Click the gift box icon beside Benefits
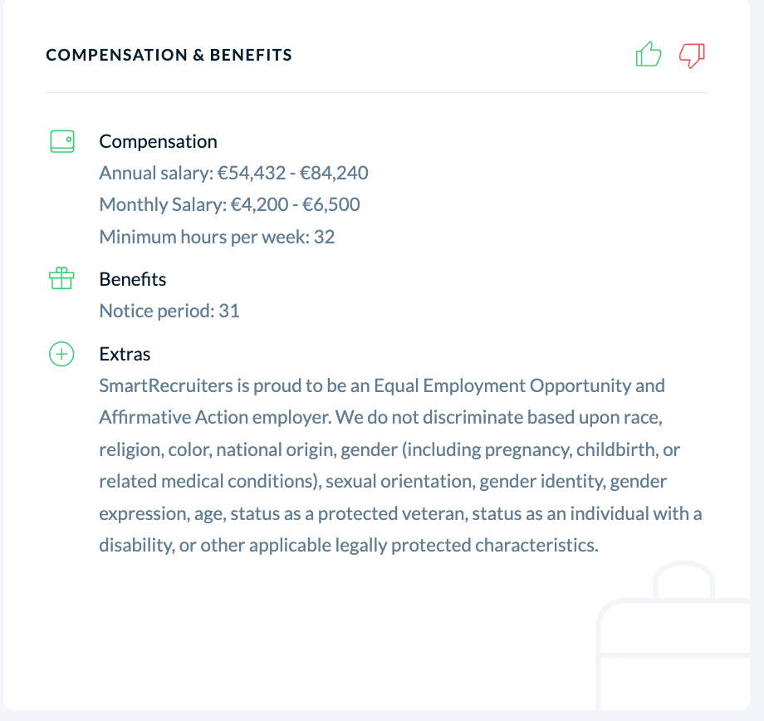 (x=62, y=278)
